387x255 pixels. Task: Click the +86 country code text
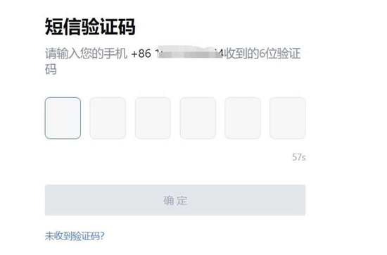coord(141,54)
